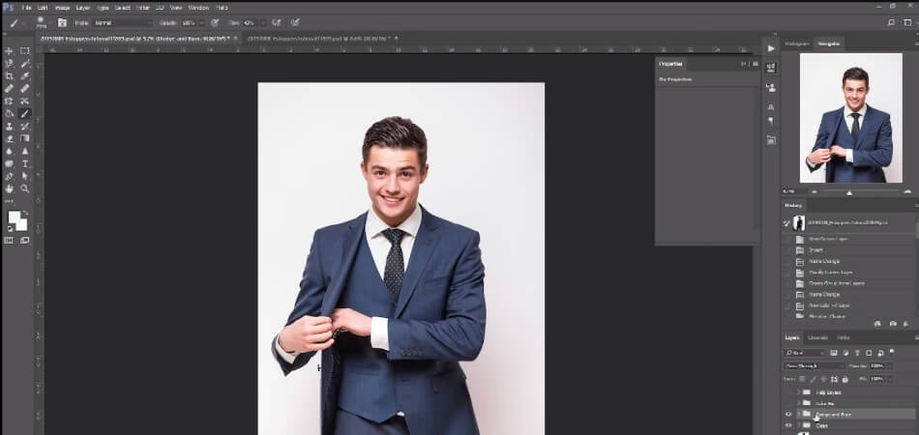Open the Layers panel Opacity arrow
Viewport: 919px width, 435px height.
click(890, 366)
